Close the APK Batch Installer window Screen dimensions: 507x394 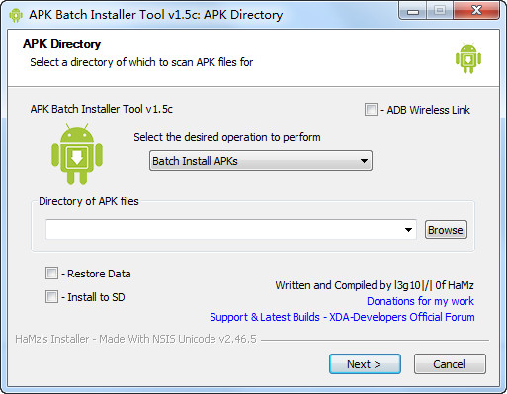click(x=476, y=11)
